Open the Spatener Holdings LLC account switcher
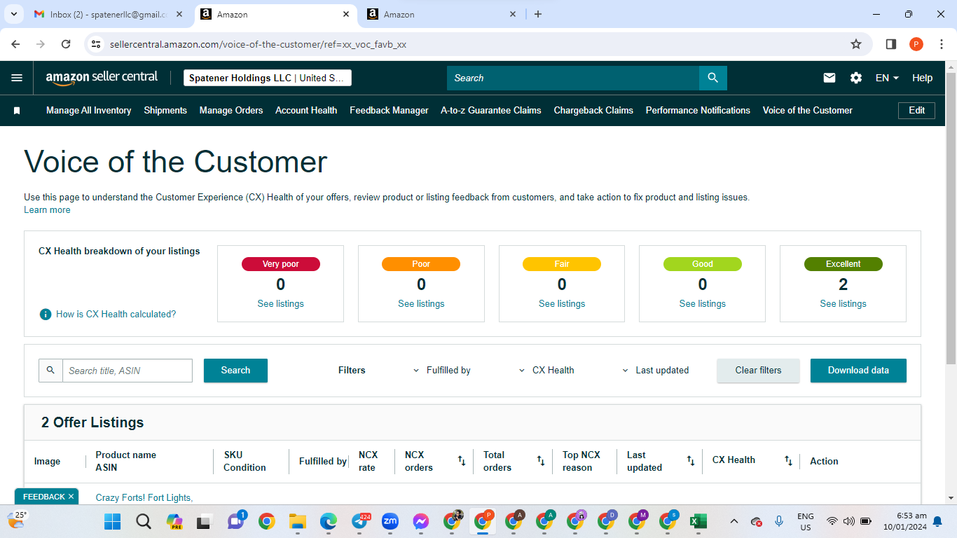957x538 pixels. click(x=268, y=78)
